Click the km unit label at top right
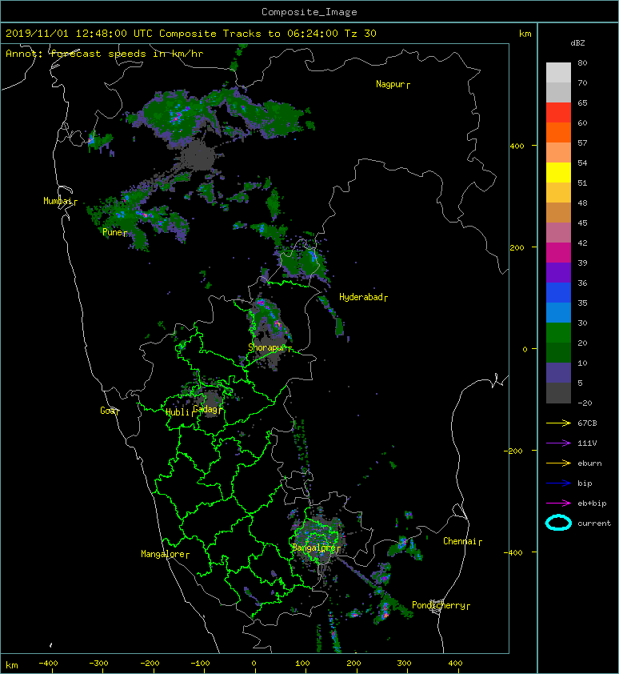Screen dimensions: 619x674 point(525,34)
